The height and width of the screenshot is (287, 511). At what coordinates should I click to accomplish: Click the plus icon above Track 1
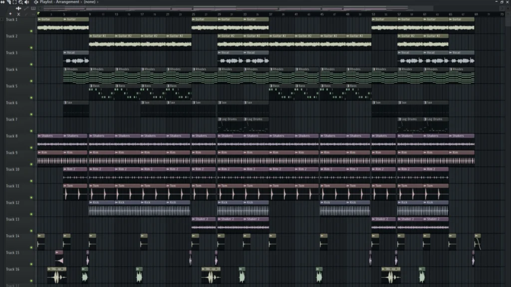[x=10, y=14]
